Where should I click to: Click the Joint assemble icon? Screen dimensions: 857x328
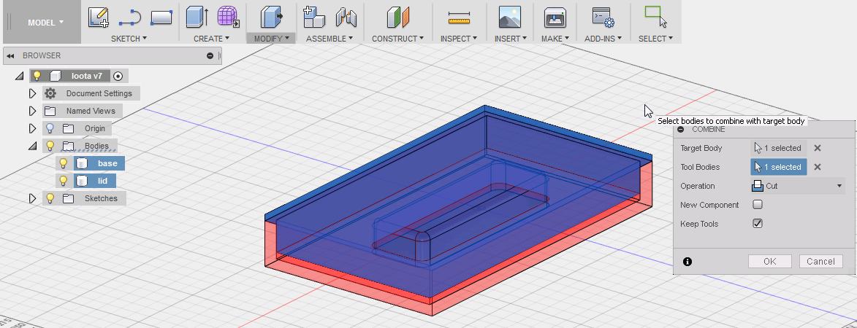(346, 17)
